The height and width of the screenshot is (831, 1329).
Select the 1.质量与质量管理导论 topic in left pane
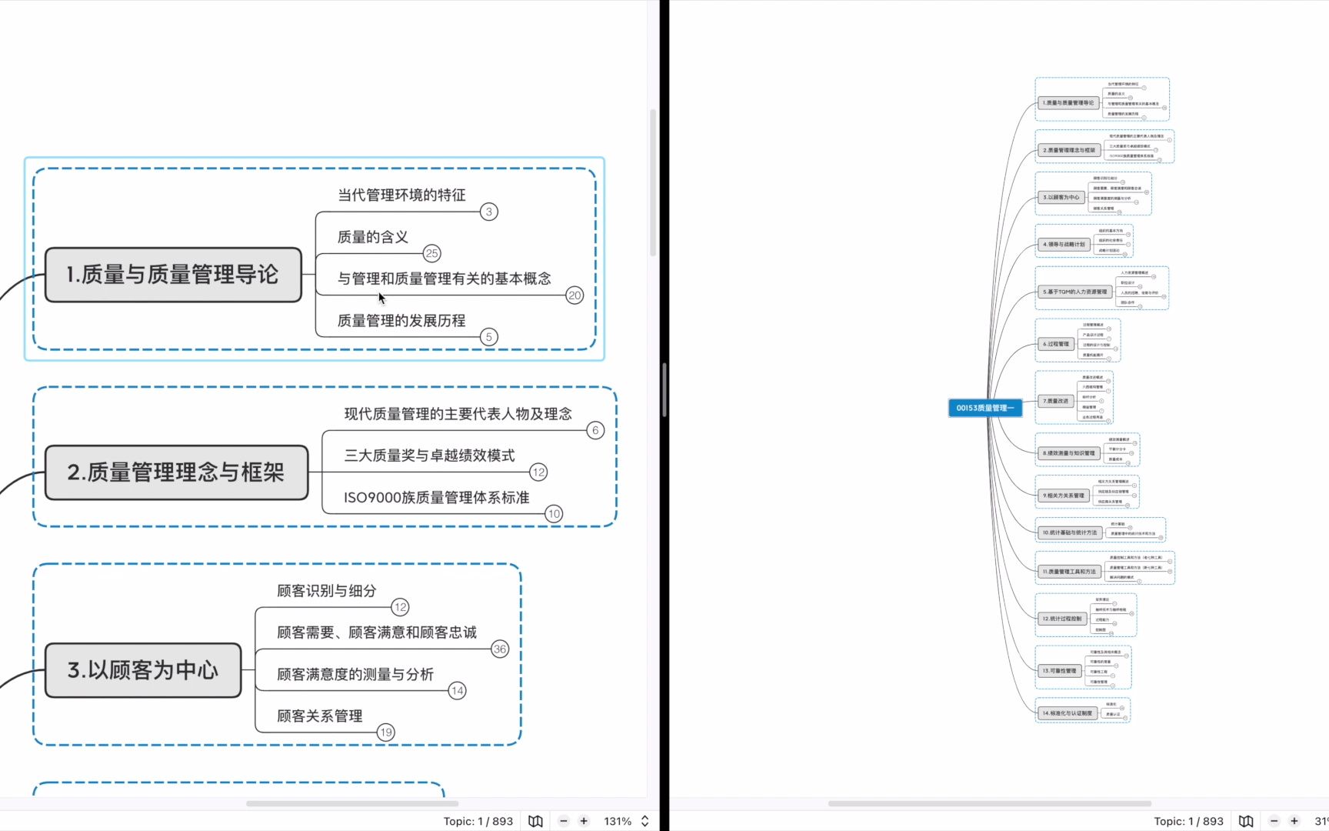coord(173,275)
